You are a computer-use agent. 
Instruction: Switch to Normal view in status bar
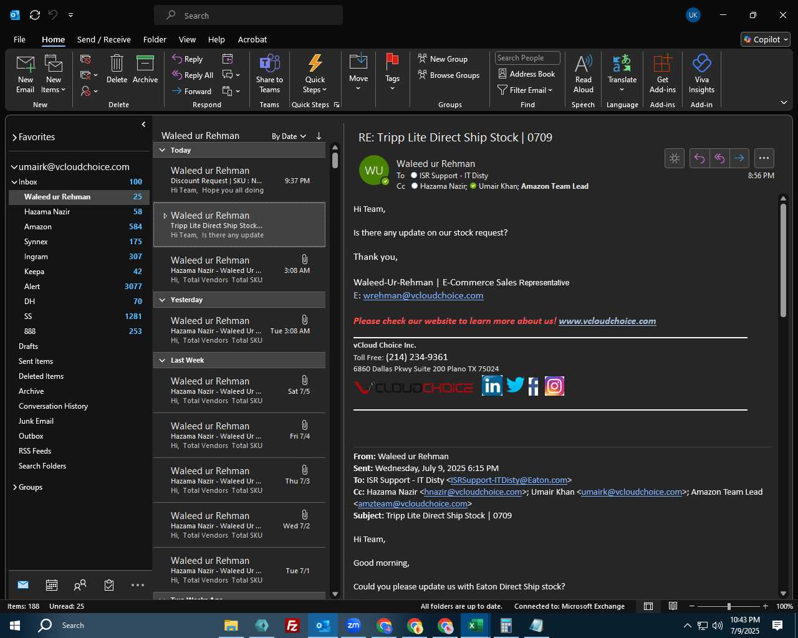click(x=648, y=606)
